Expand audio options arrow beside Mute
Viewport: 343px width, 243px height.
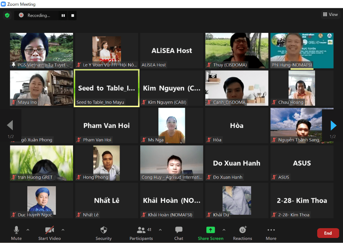point(28,230)
